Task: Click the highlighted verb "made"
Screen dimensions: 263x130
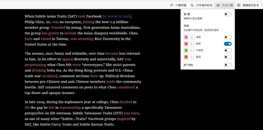Action: tap(111, 82)
